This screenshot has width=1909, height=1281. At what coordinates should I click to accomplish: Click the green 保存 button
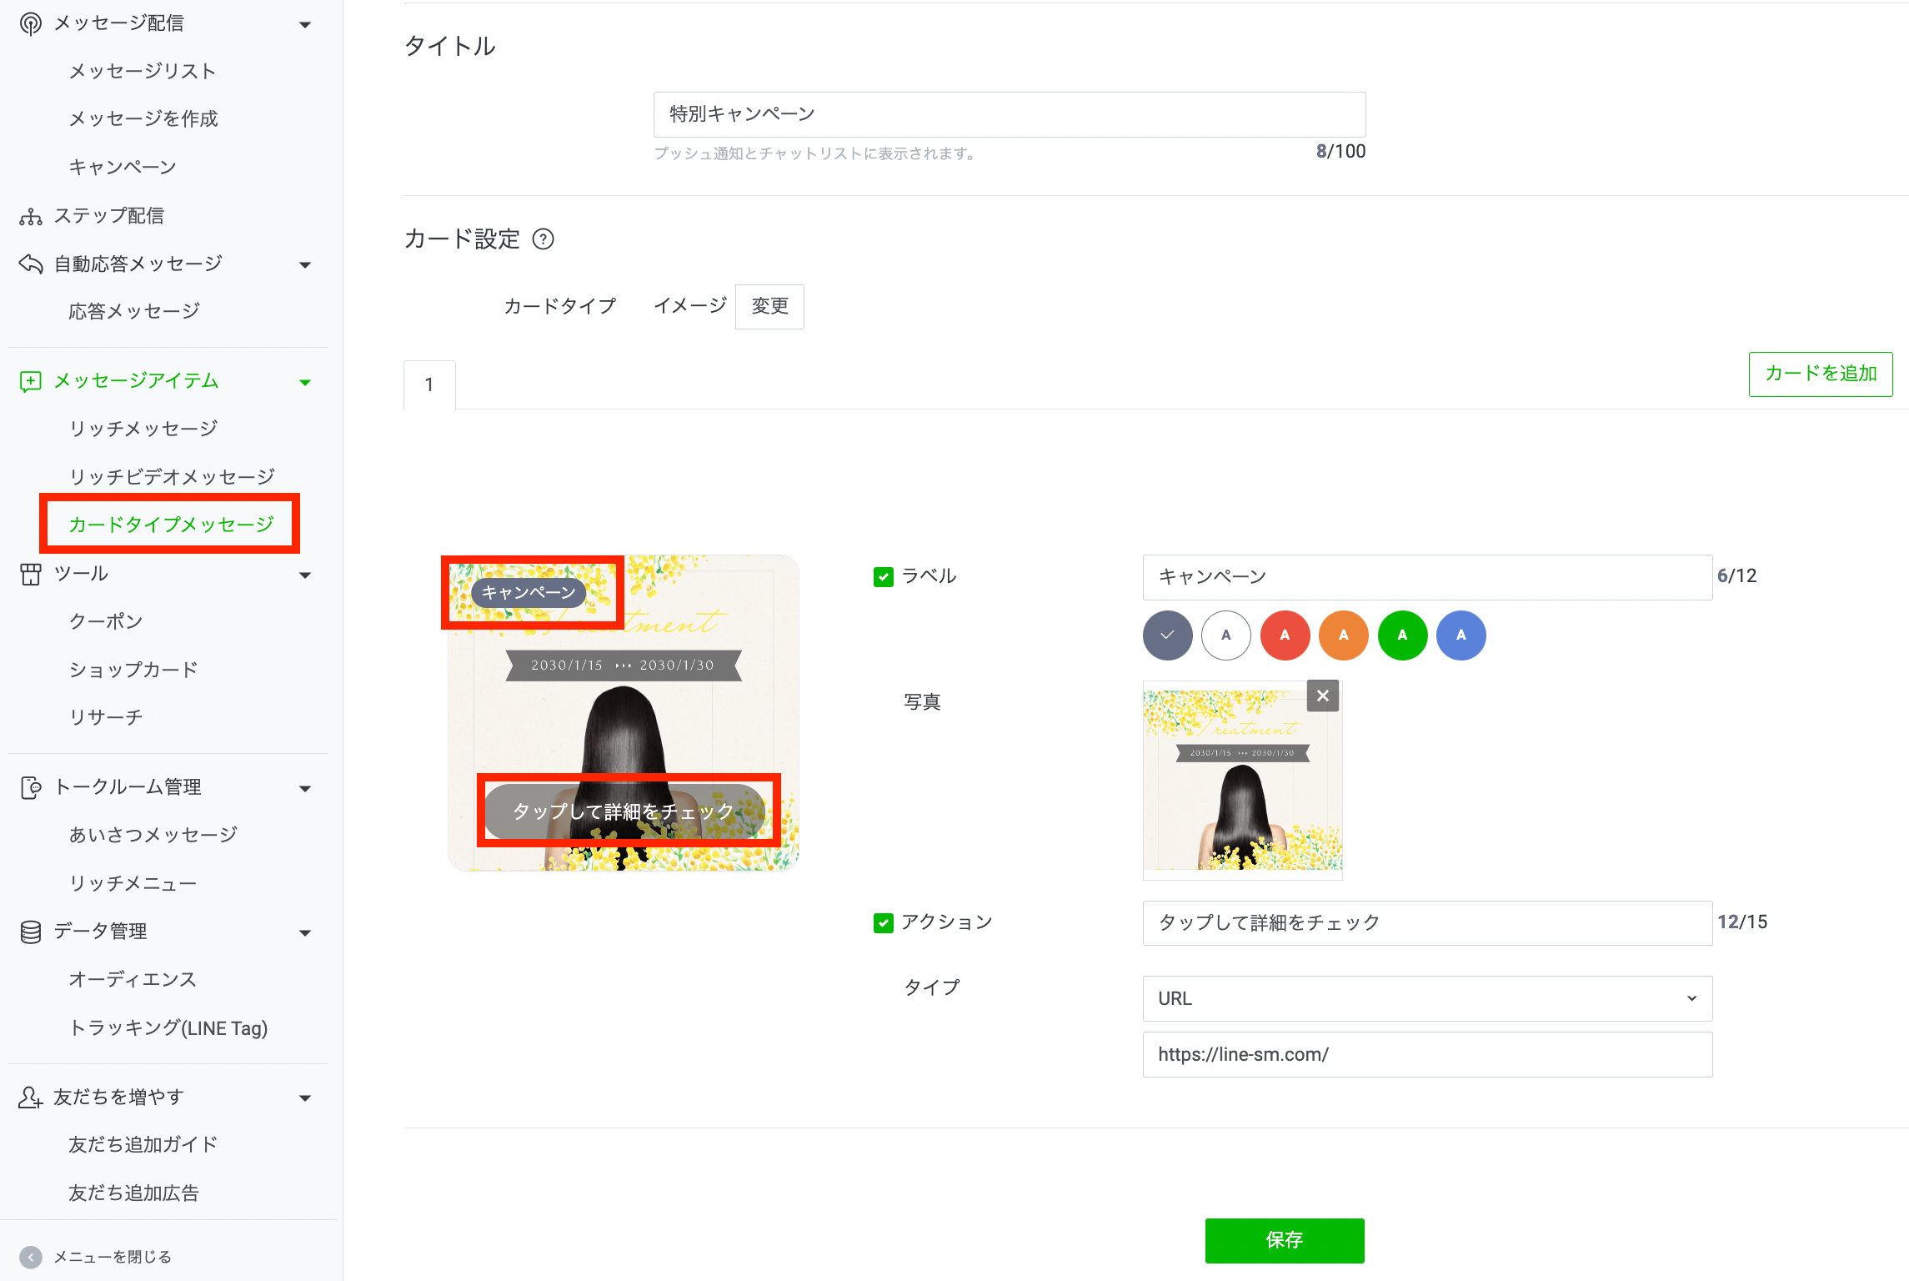[1284, 1240]
